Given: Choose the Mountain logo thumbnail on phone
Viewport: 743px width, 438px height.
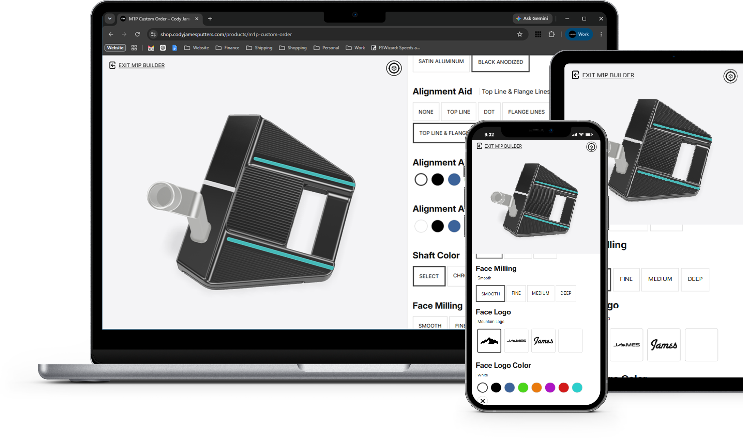Looking at the screenshot, I should pyautogui.click(x=489, y=341).
